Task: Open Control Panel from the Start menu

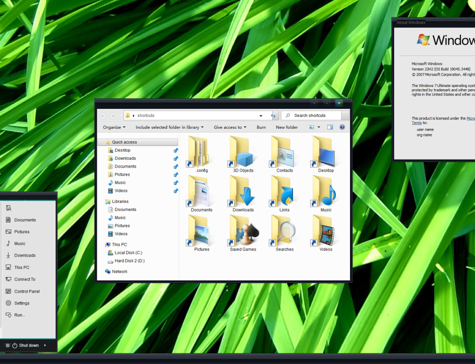Action: click(26, 291)
